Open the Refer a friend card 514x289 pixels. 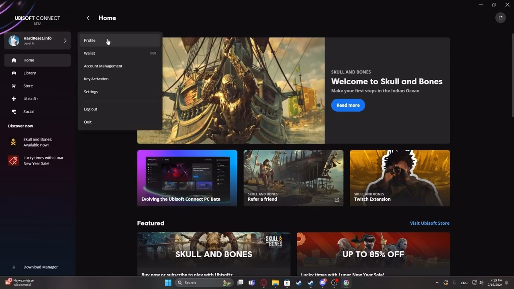(294, 178)
